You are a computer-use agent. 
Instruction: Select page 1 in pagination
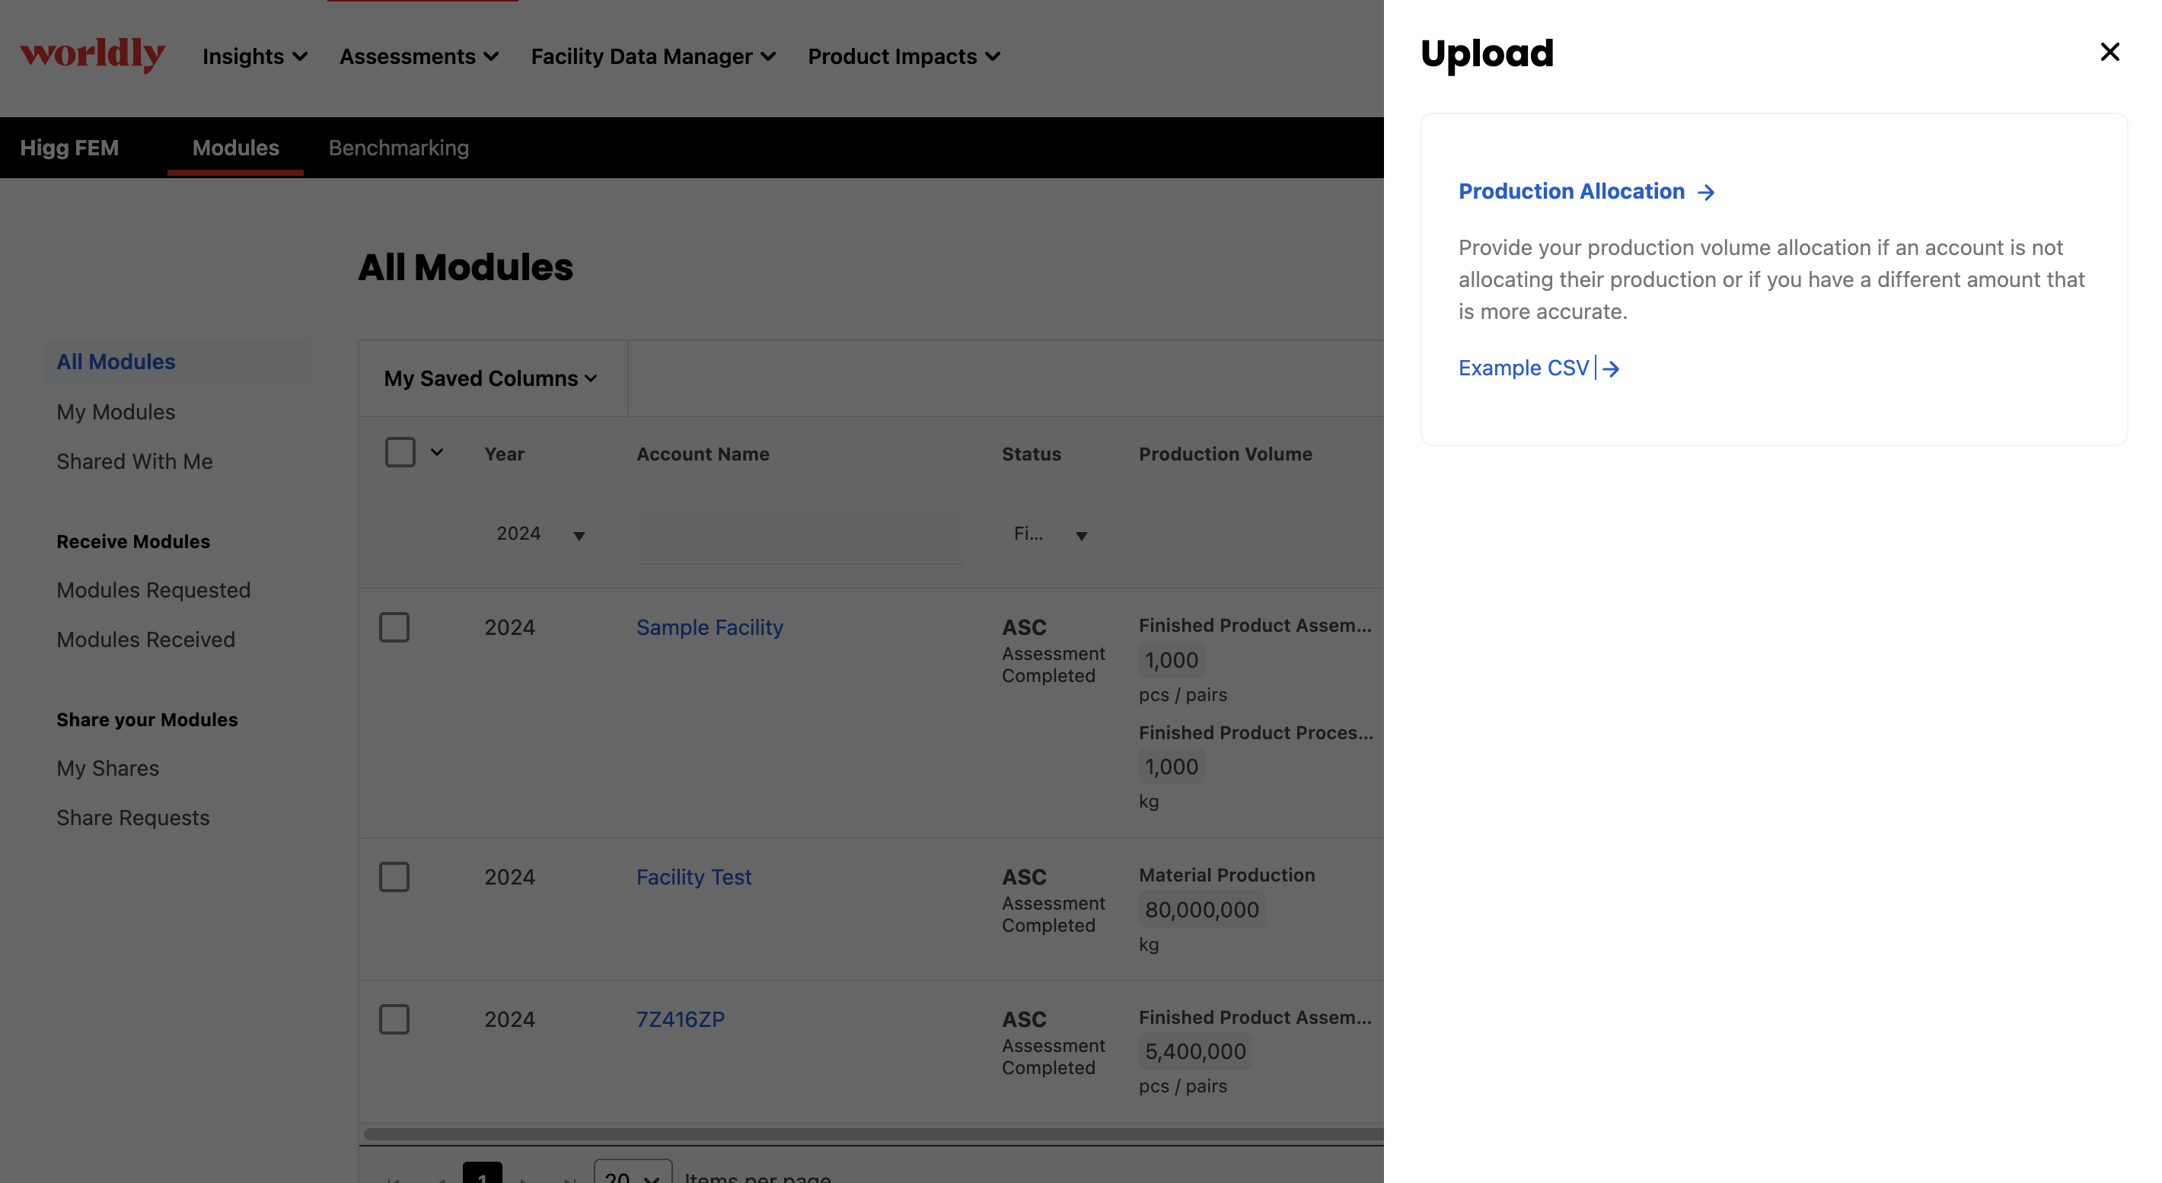tap(483, 1173)
